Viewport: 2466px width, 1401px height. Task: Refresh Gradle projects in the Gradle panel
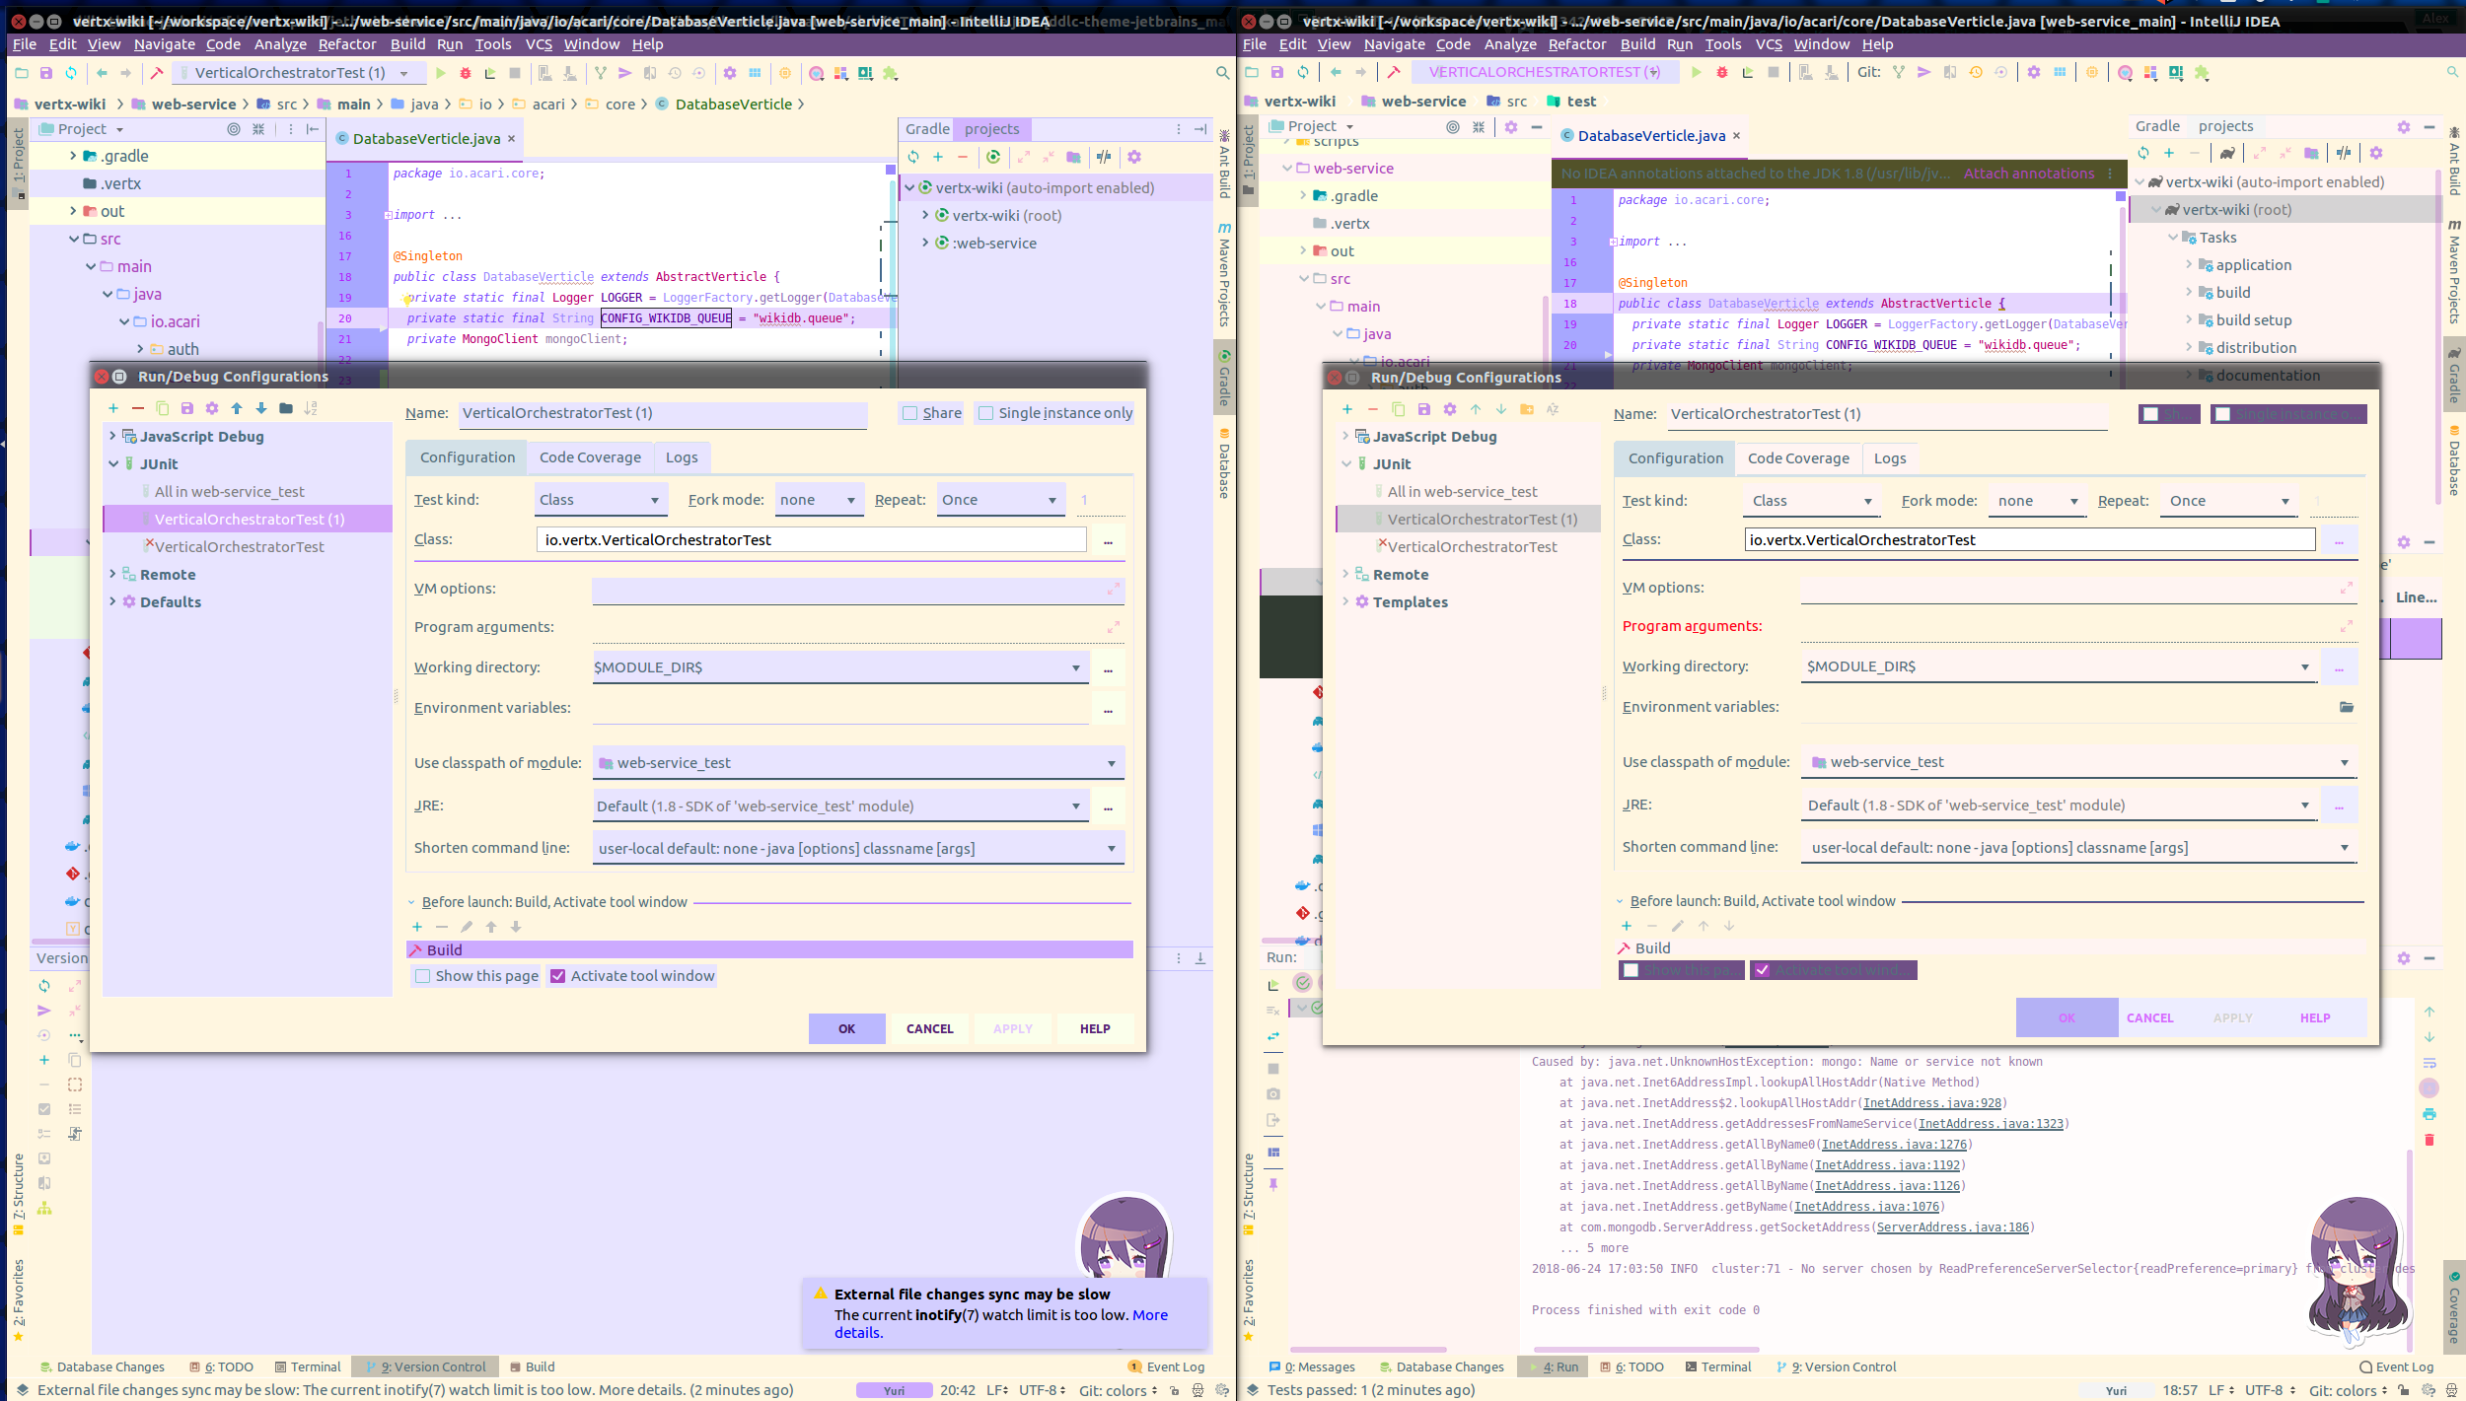tap(914, 157)
